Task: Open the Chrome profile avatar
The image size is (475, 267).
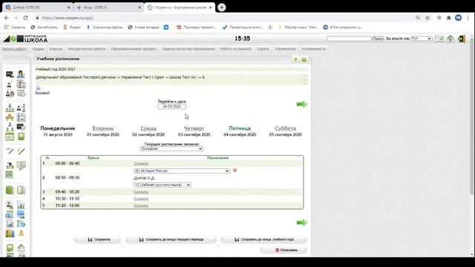Action: tap(459, 18)
